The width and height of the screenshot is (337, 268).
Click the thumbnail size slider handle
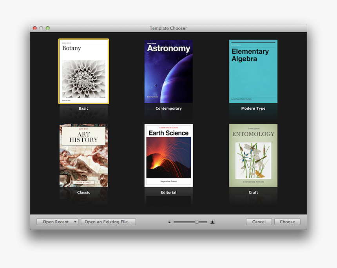coord(197,222)
